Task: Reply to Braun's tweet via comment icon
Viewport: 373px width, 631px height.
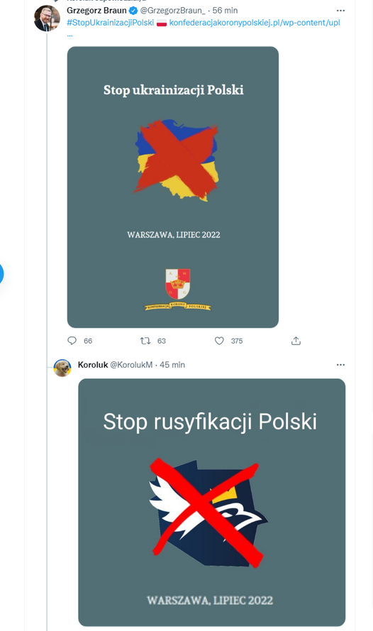Action: (x=72, y=341)
